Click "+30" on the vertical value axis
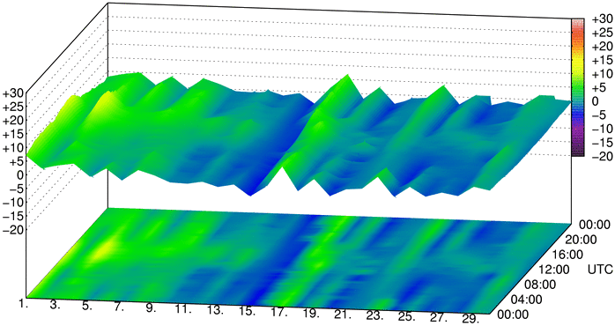This screenshot has width=615, height=326. click(x=14, y=94)
